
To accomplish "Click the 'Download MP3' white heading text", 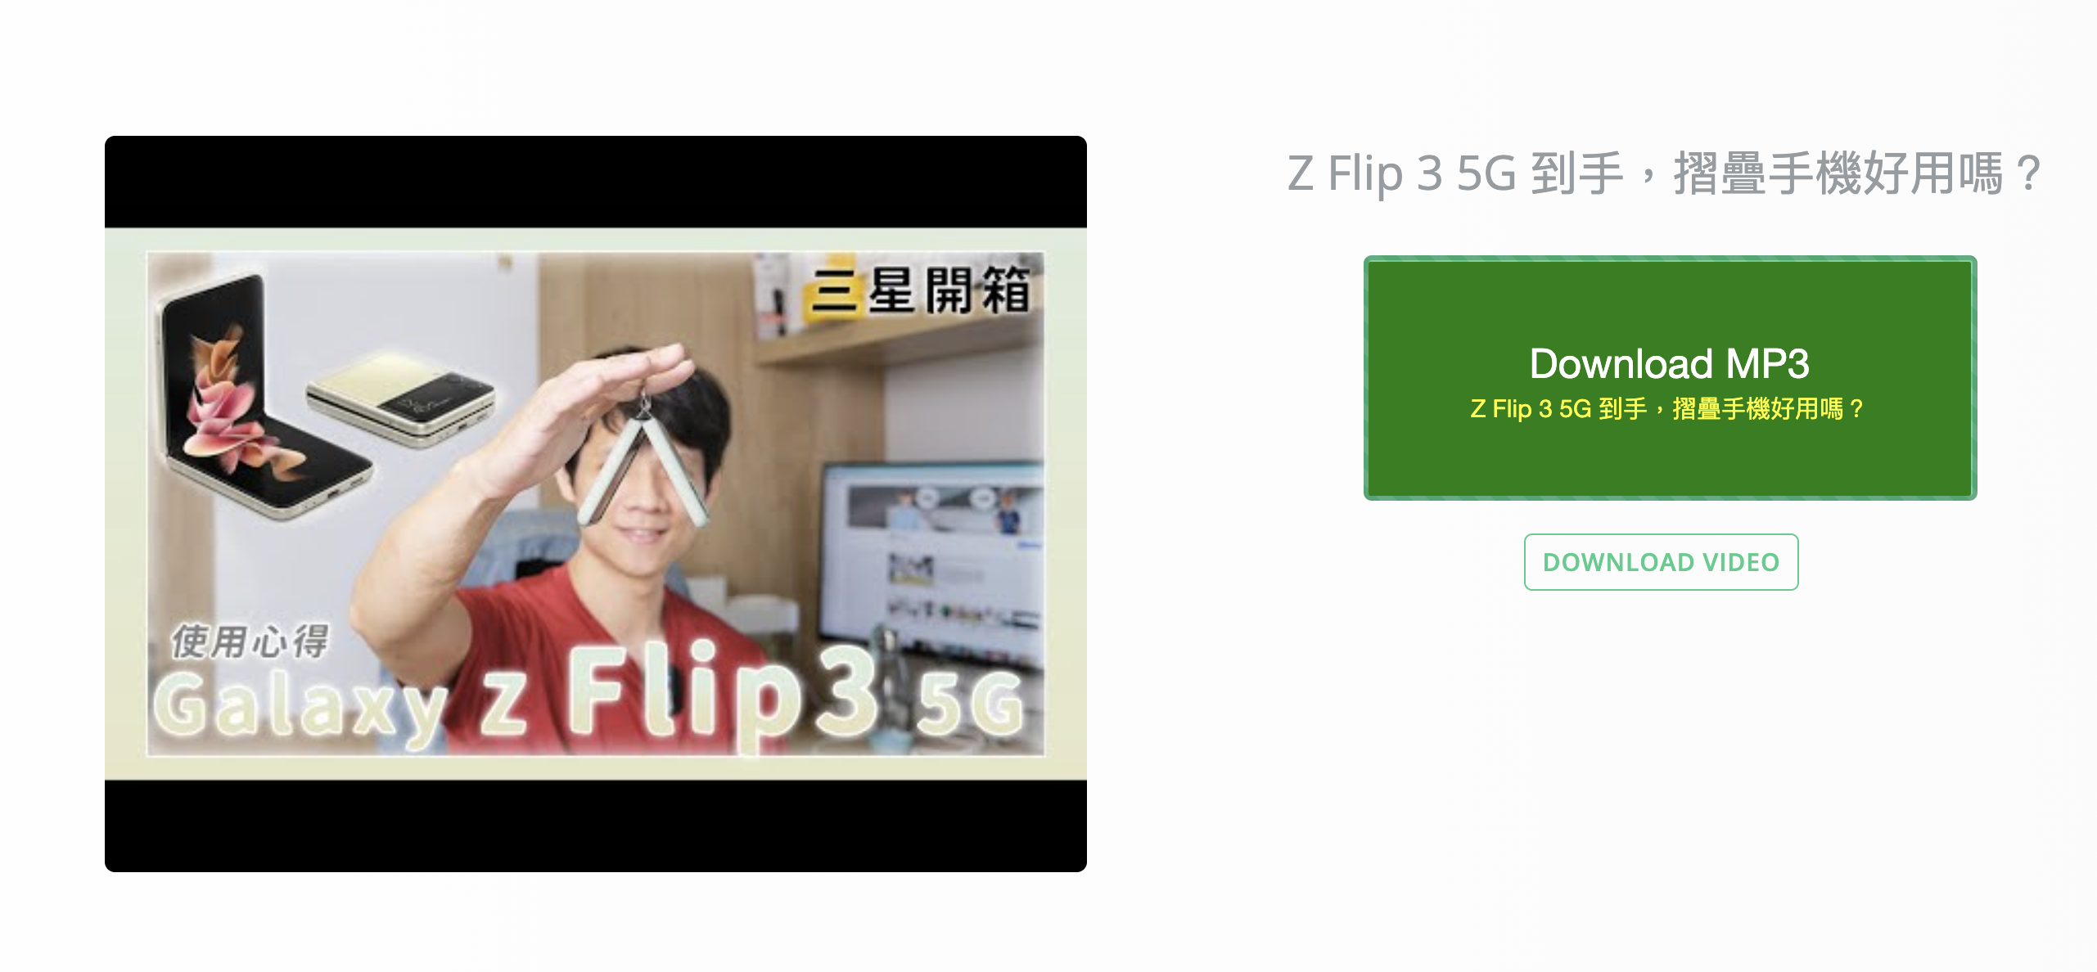I will (x=1669, y=363).
